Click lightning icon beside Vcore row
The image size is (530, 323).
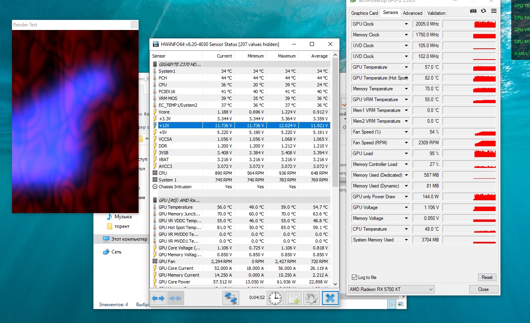(x=155, y=112)
